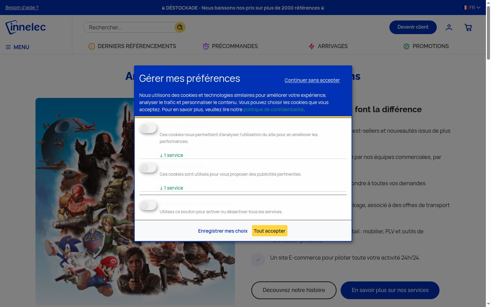491x307 pixels.
Task: Go to PRÉCOMMANDES section
Action: (x=230, y=46)
